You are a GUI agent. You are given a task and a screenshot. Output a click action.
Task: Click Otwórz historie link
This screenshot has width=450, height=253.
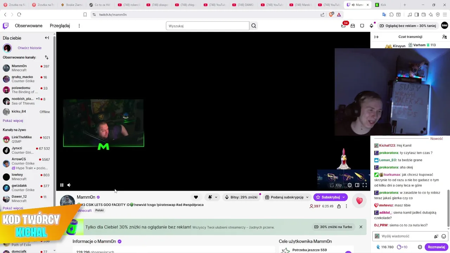(x=30, y=48)
